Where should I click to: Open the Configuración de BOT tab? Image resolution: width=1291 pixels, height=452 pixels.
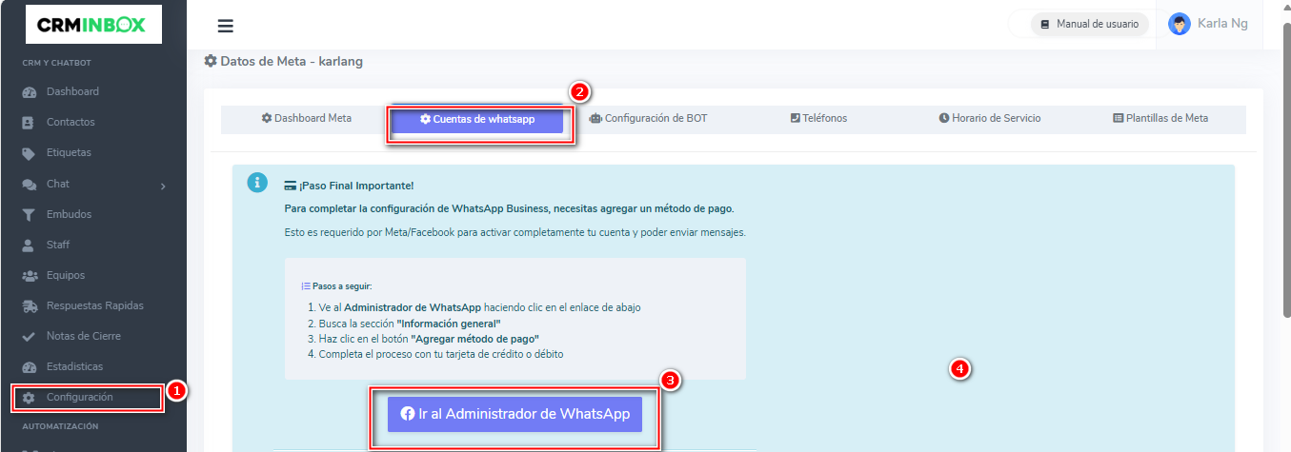point(648,119)
